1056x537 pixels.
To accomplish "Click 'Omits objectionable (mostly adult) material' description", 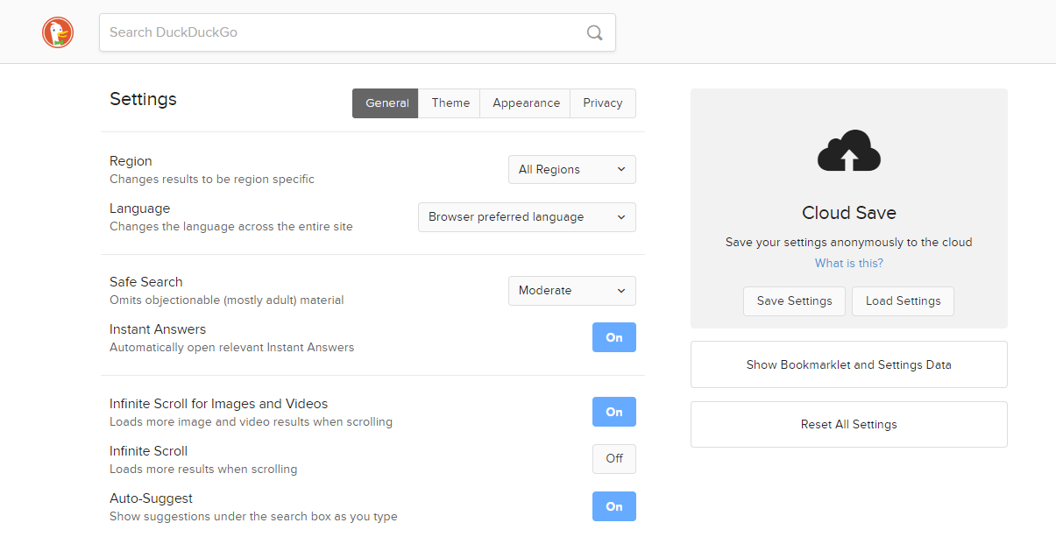I will pos(227,300).
